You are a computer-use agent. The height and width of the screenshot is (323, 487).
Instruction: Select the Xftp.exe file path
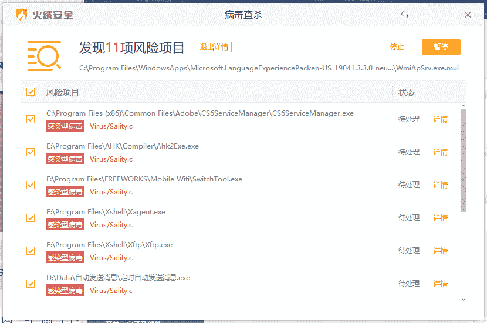(109, 245)
